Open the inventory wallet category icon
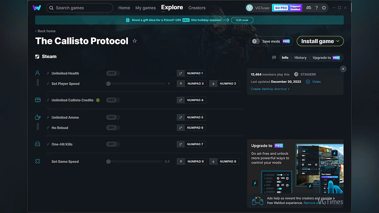379x213 pixels. tap(38, 100)
